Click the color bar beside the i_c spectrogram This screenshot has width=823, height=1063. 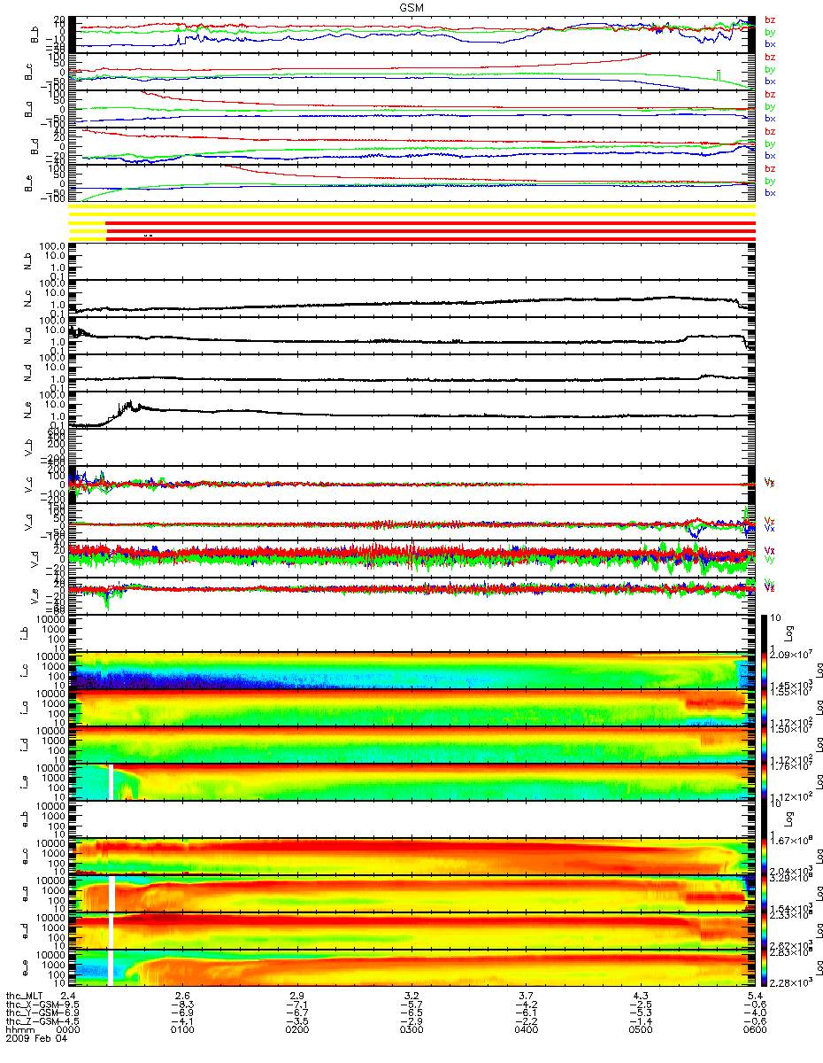tap(762, 671)
